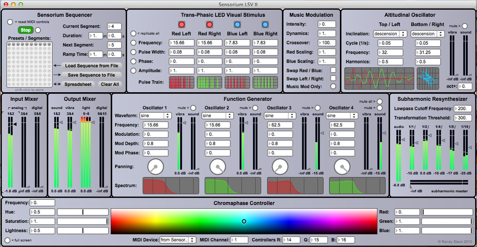477x247 pixels.
Task: Click Oscillator 1 panning knob
Action: click(x=155, y=166)
